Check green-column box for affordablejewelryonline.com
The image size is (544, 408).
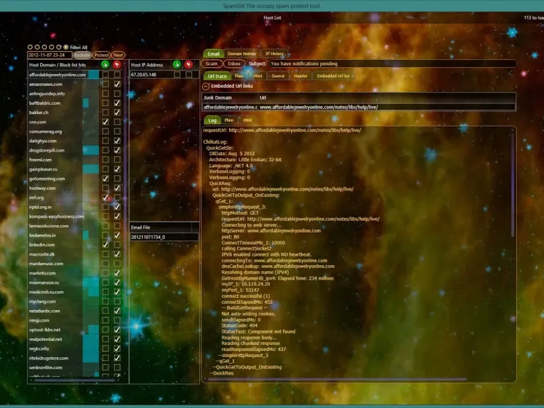click(x=105, y=75)
